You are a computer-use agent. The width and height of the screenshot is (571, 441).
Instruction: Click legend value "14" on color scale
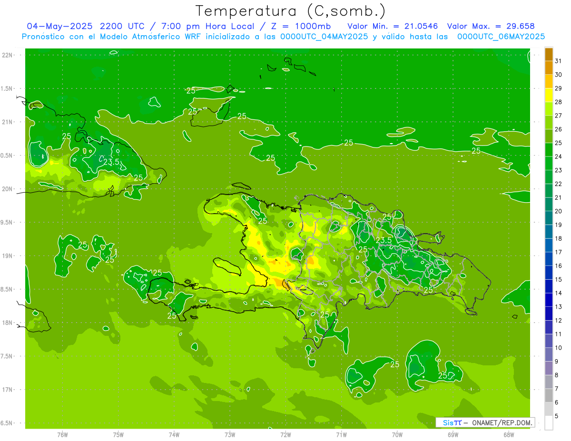tap(559, 293)
